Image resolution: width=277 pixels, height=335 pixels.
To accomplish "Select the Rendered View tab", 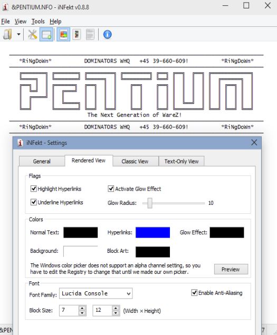I will point(89,161).
